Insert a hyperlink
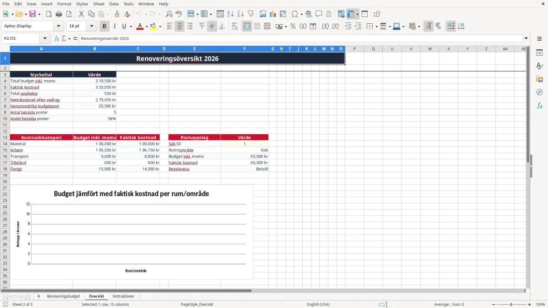 point(309,14)
